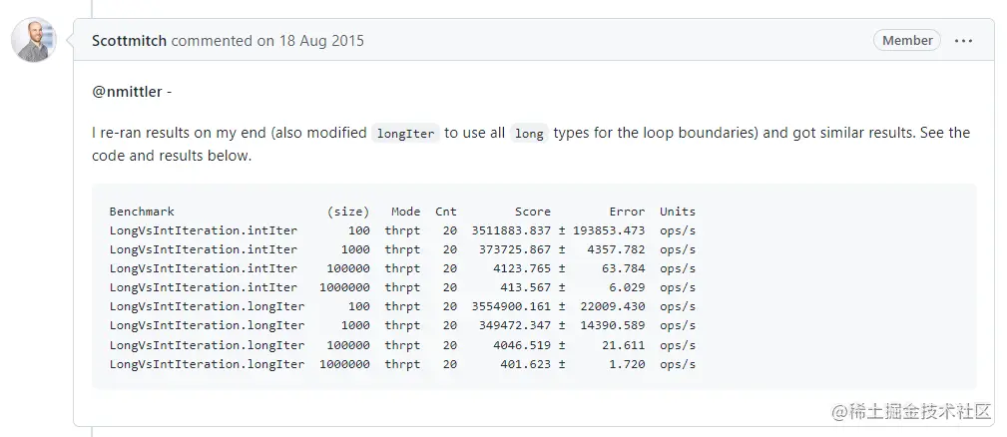1007x437 pixels.
Task: Open the three-dot comment options menu
Action: [963, 41]
